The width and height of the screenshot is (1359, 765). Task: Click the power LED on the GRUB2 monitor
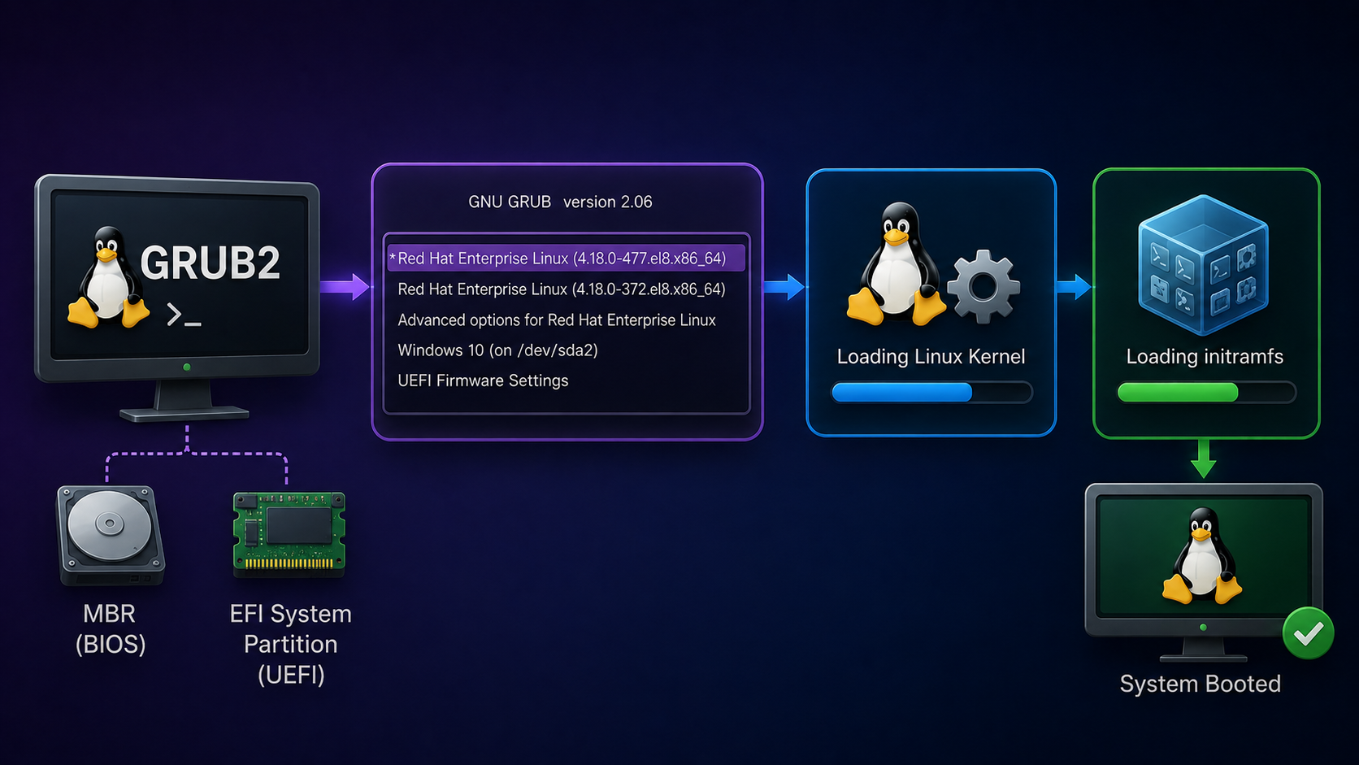(187, 367)
